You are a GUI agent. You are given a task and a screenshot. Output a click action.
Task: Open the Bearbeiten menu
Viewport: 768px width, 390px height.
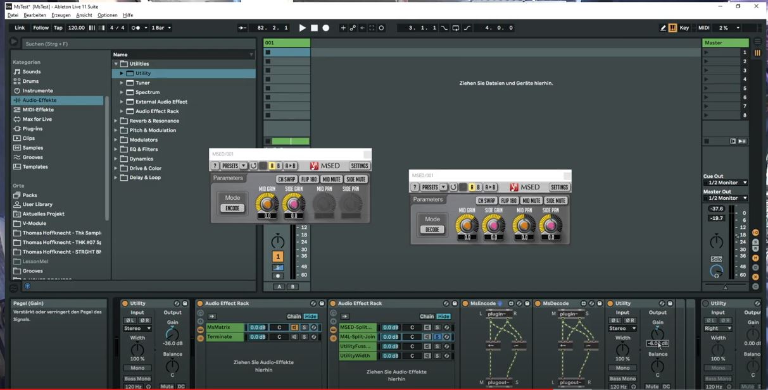(35, 15)
